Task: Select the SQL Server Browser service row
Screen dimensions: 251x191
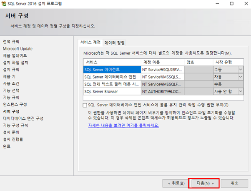Action: tap(112, 92)
